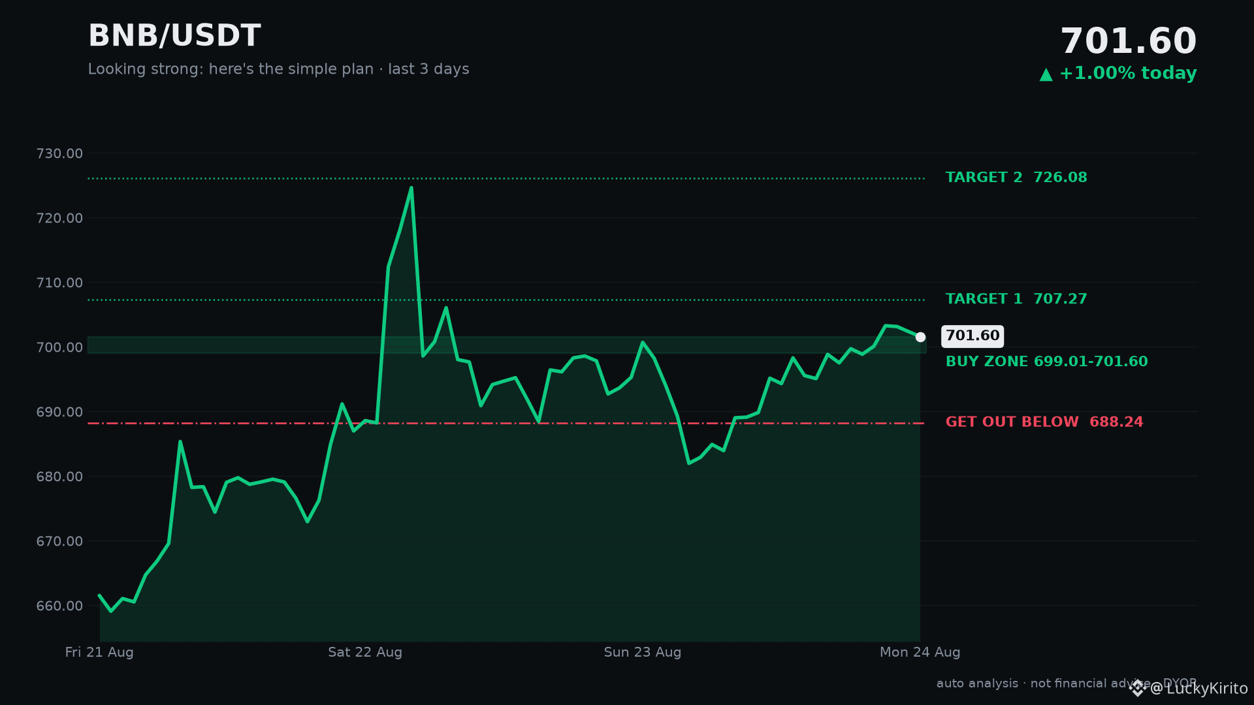Click the 701.60 current price tag
This screenshot has width=1254, height=705.
pos(973,336)
